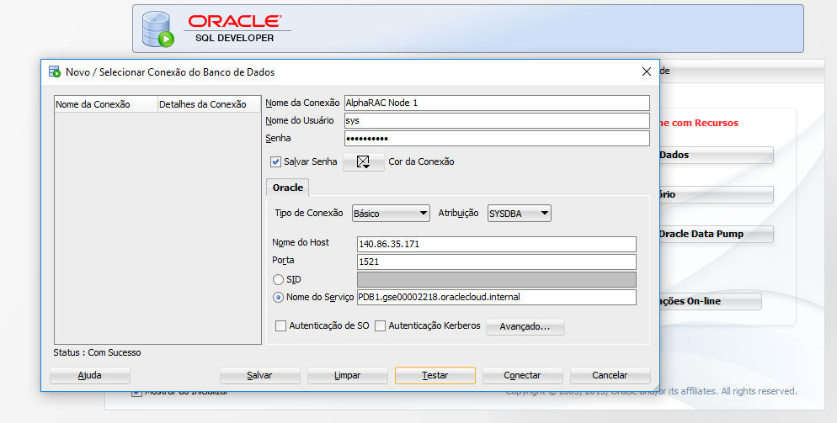The height and width of the screenshot is (423, 837).
Task: Click the Nome do Usuário input field
Action: click(x=497, y=120)
